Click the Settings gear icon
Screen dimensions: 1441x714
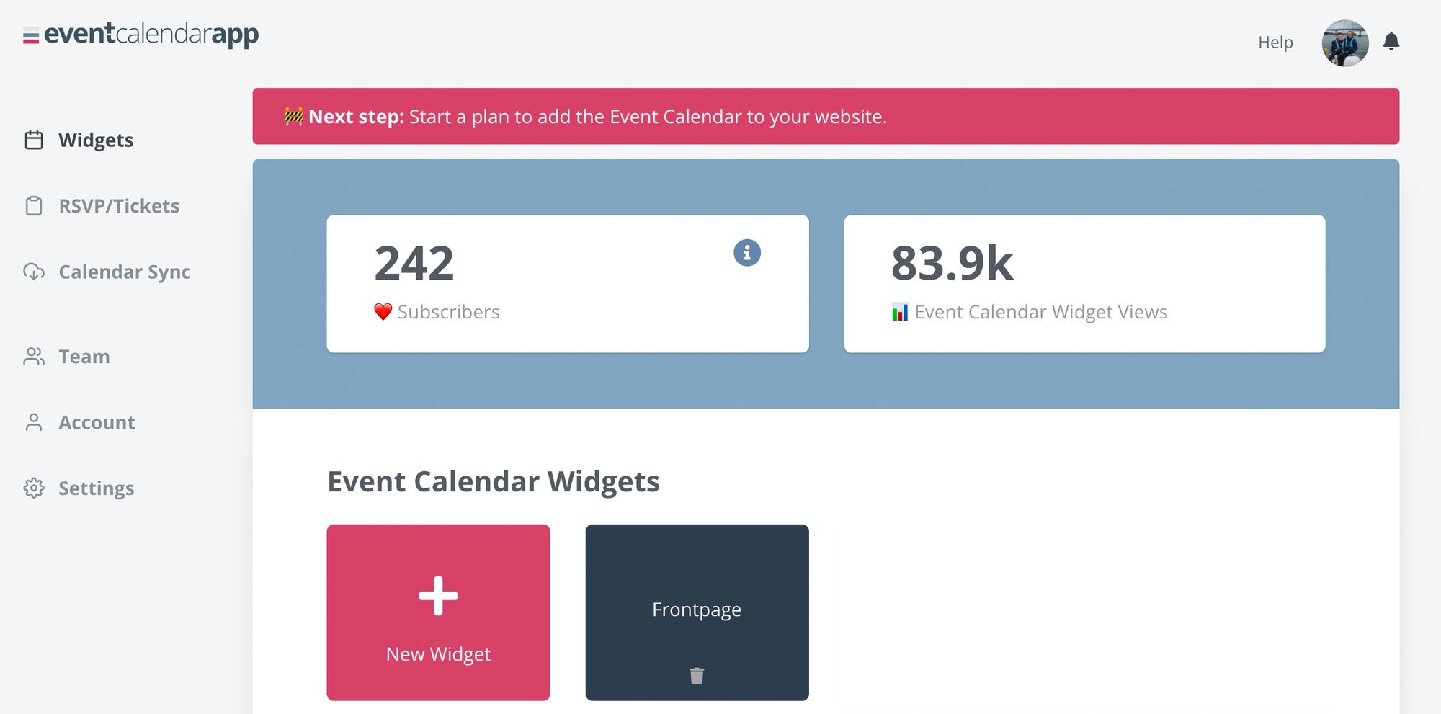pyautogui.click(x=34, y=488)
